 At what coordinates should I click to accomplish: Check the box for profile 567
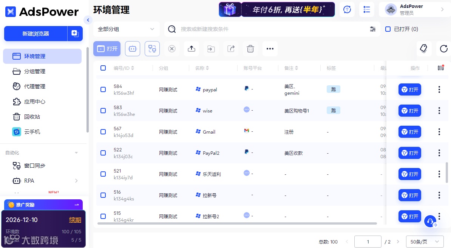103,132
